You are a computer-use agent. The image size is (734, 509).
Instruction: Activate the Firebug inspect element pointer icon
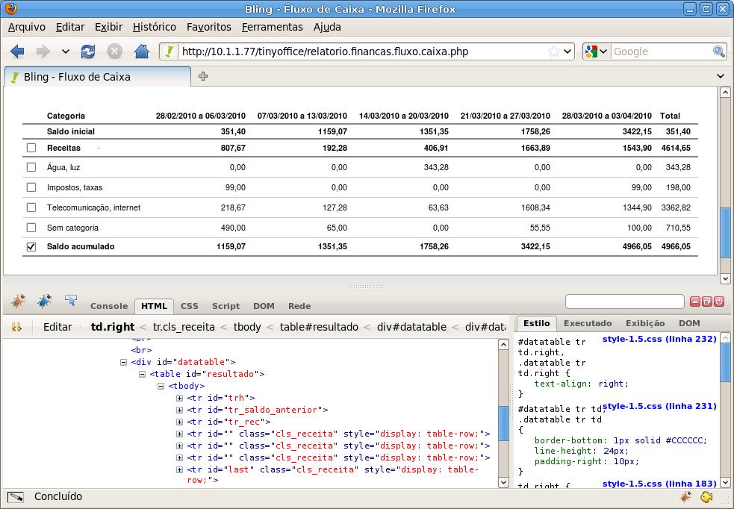71,301
